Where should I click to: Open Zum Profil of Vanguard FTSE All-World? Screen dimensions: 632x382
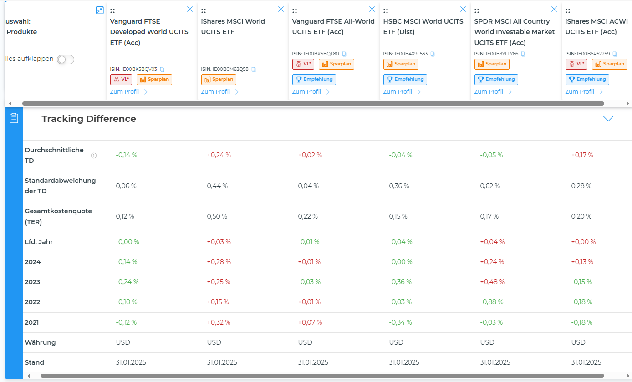click(311, 92)
